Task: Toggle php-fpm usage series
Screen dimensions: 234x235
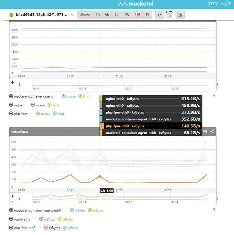Action: pos(43,114)
